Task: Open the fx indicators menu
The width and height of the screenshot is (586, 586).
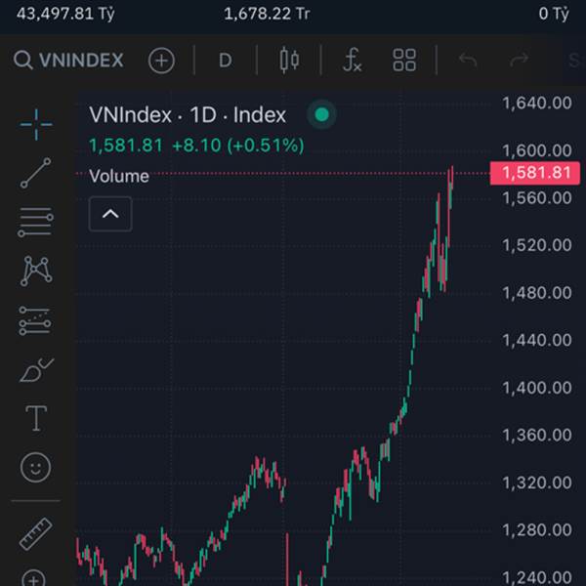Action: [x=352, y=60]
